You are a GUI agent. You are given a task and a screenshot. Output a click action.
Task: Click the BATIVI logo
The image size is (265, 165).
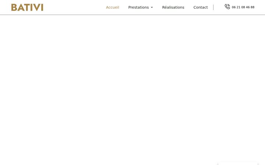(x=27, y=7)
